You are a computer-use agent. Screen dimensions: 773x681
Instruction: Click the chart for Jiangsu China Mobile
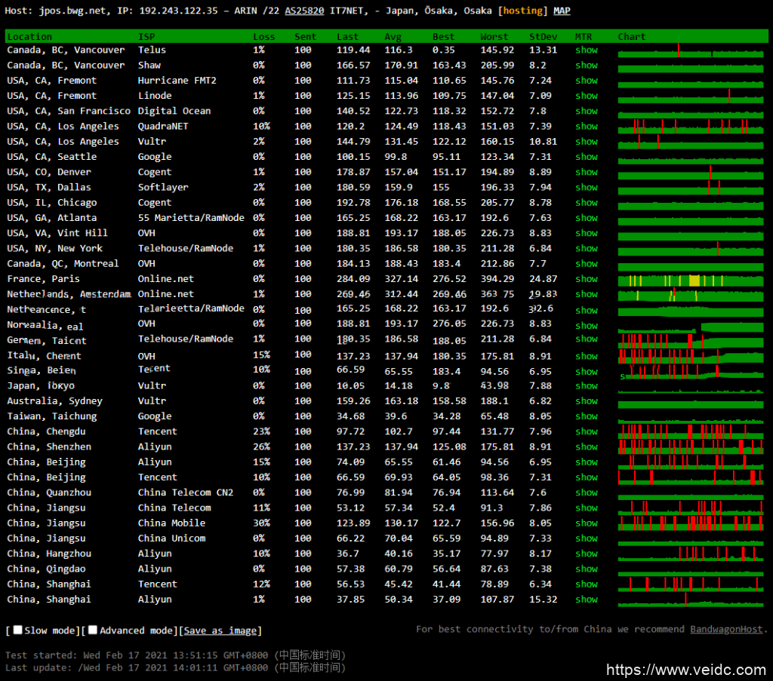pos(690,523)
